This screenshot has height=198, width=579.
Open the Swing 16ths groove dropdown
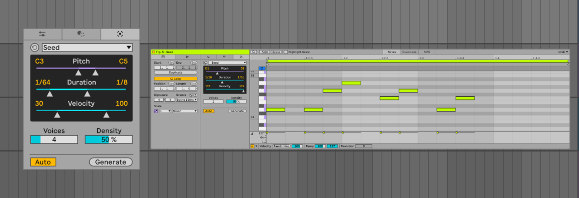(186, 100)
